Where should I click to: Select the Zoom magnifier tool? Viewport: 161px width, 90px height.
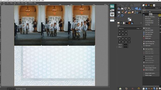point(122,15)
